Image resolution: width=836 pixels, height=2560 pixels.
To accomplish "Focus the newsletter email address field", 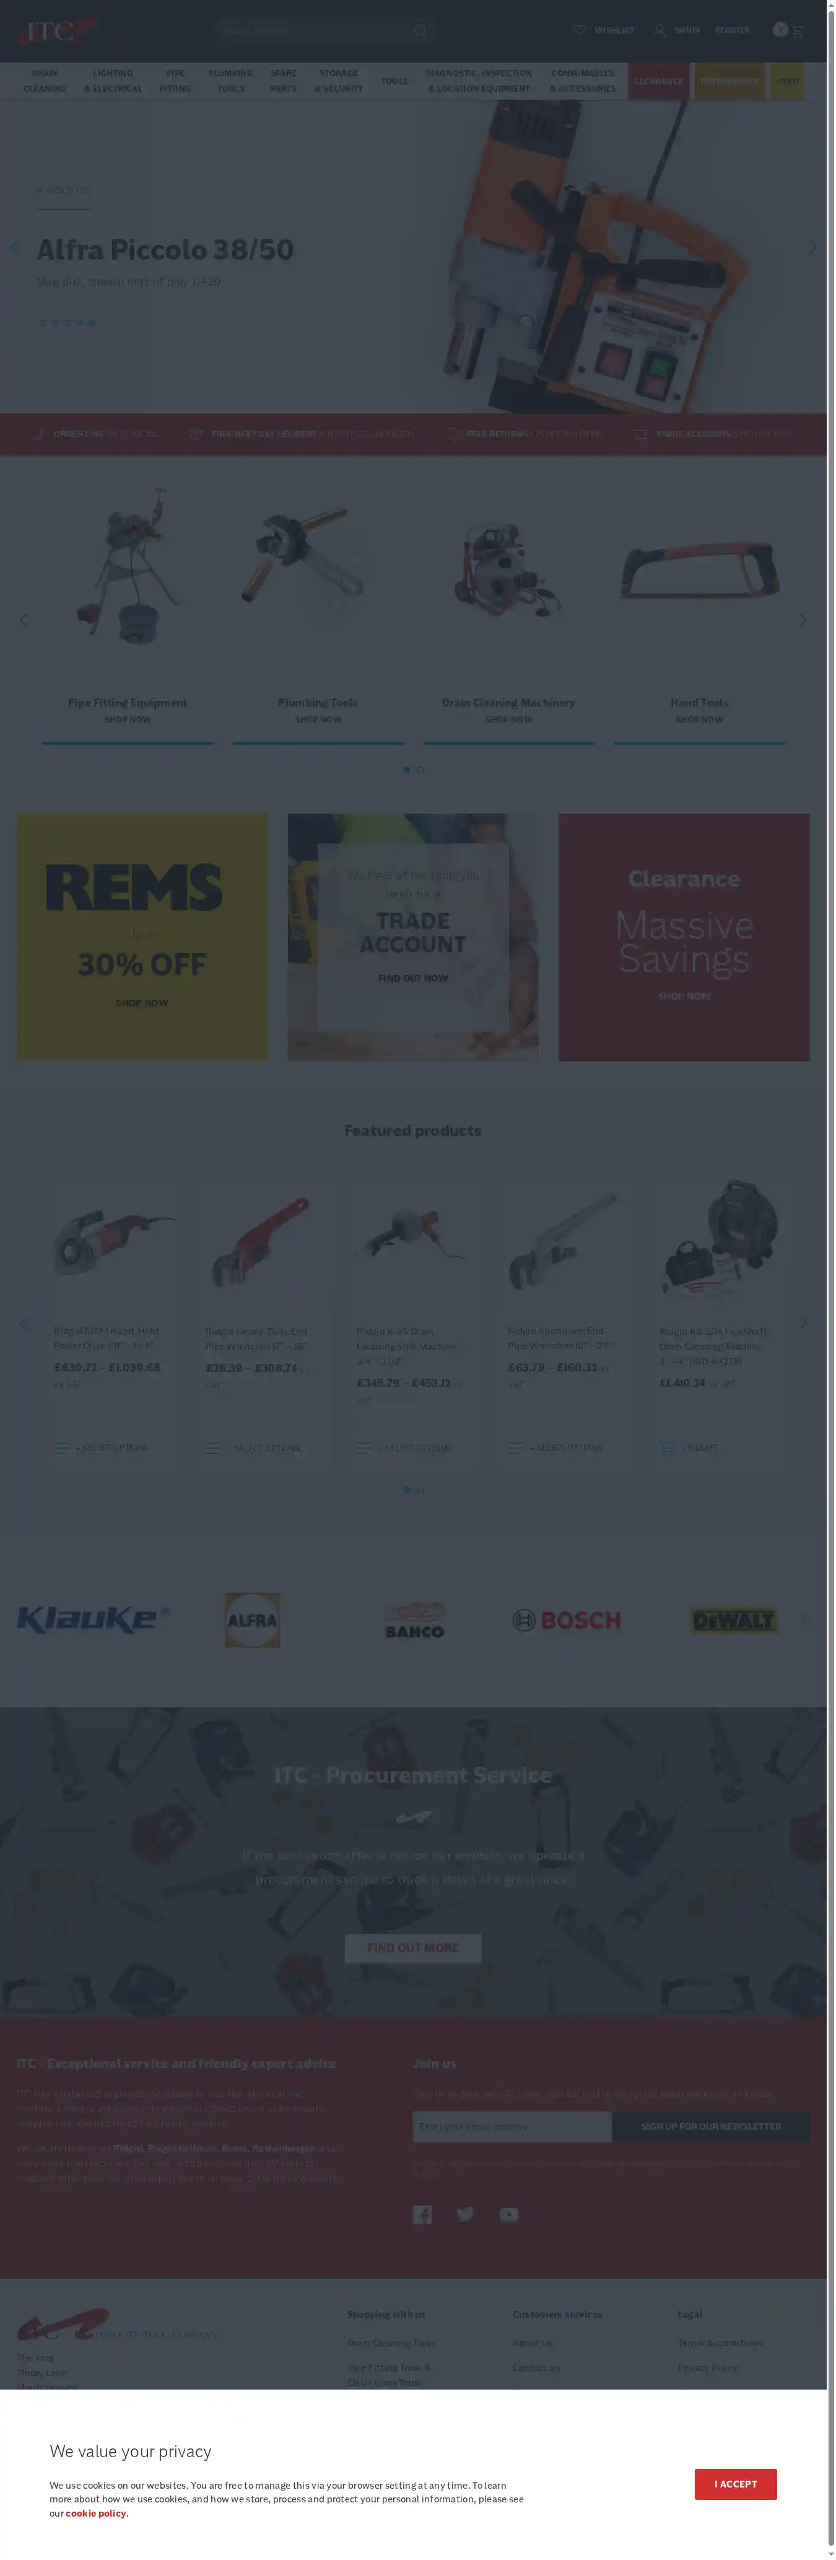I will click(x=512, y=2126).
